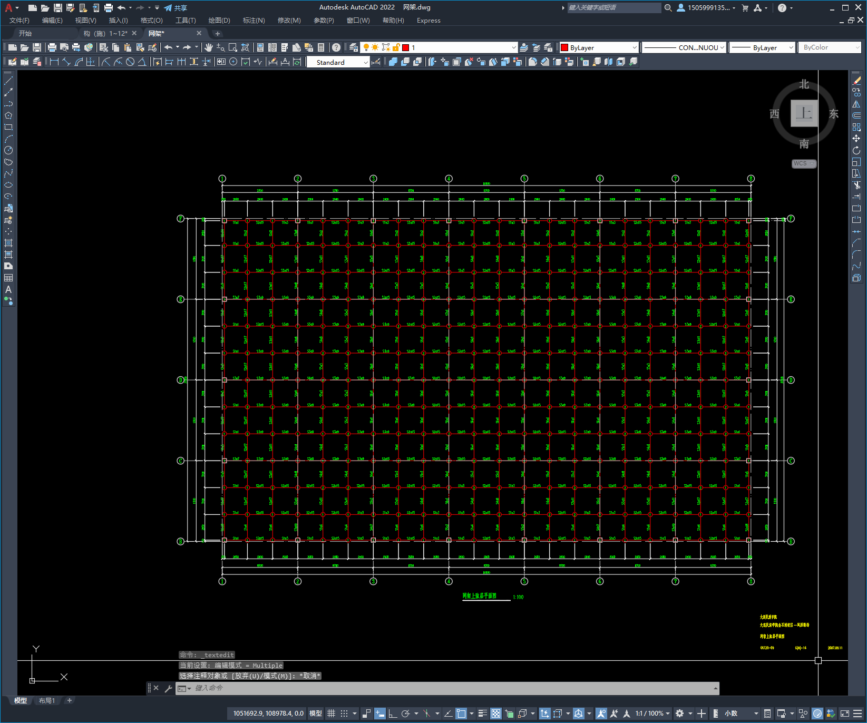Toggle hardware acceleration in status bar

tap(817, 714)
